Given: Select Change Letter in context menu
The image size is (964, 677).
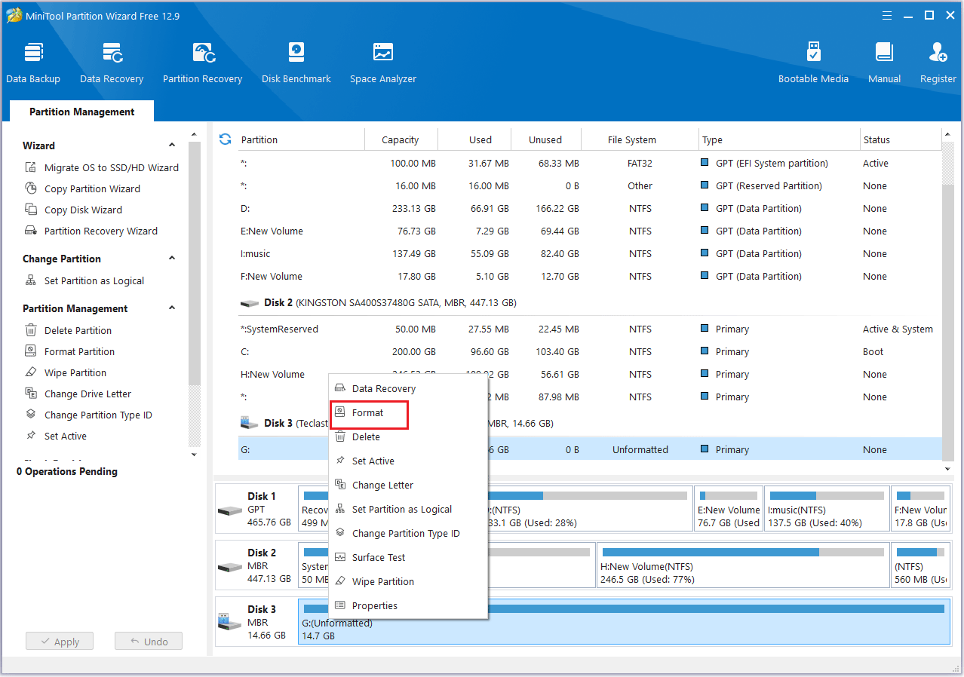Looking at the screenshot, I should (408, 485).
